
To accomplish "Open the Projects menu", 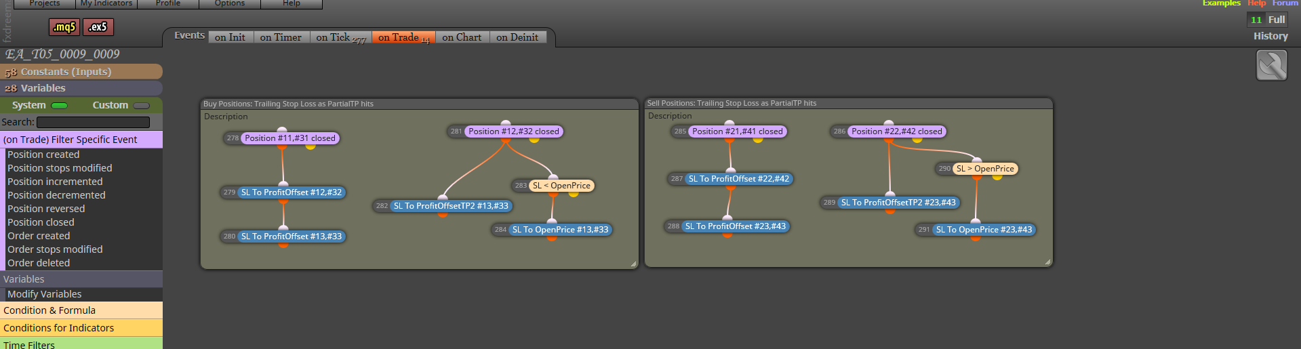I will pos(45,3).
